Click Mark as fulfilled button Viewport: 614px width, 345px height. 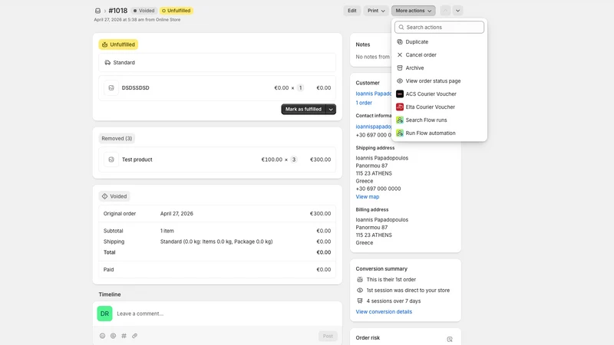point(303,109)
